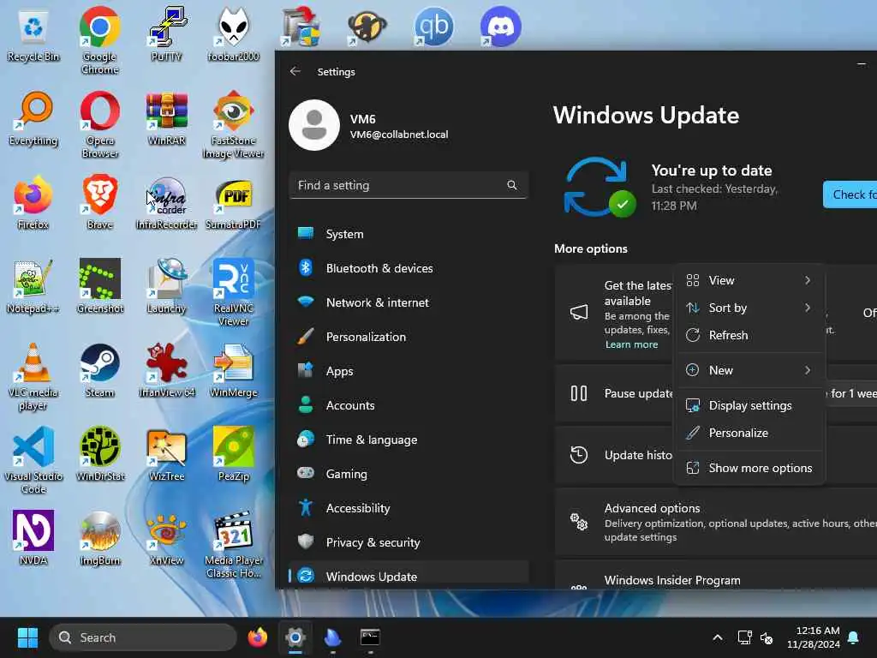Screen dimensions: 877x658
Task: Open Steam desktop shortcut
Action: (x=99, y=370)
